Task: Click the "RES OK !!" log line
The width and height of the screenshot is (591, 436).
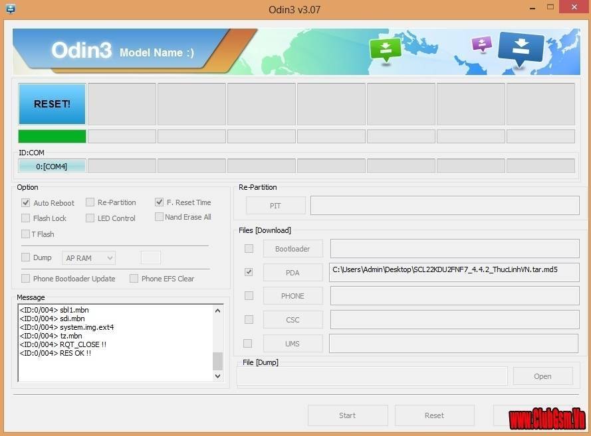Action: tap(55, 353)
